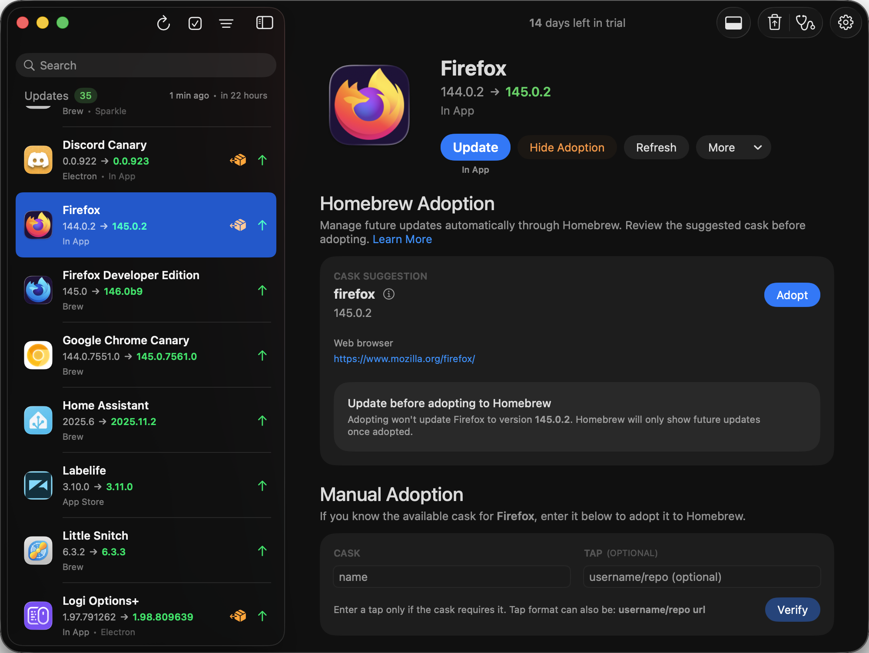The height and width of the screenshot is (653, 869).
Task: Adopt the suggested firefox cask
Action: 792,295
